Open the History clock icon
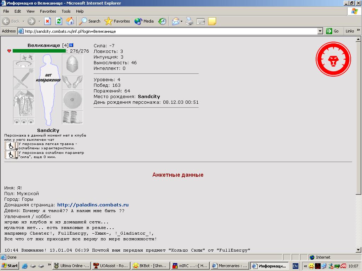 [x=162, y=21]
